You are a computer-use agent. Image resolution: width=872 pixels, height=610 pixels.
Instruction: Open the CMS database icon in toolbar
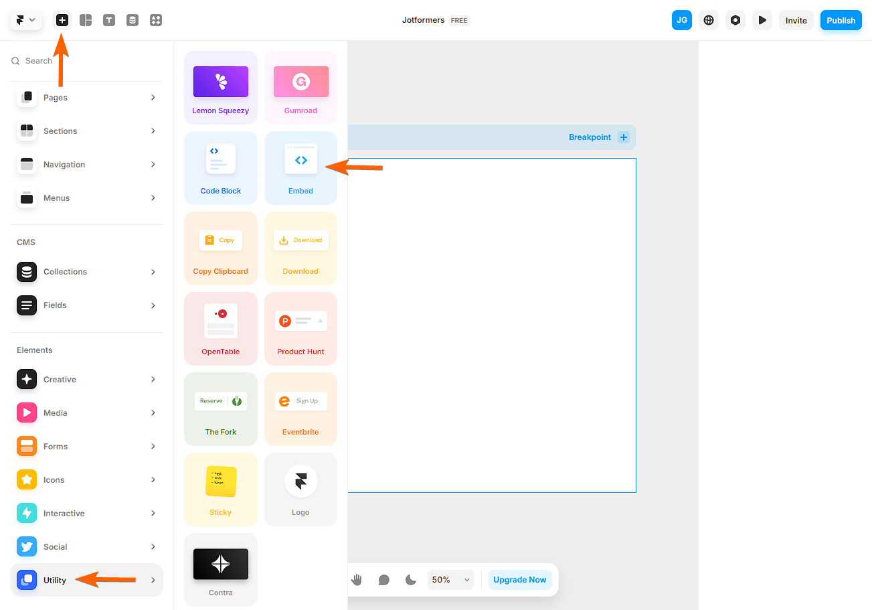(x=133, y=20)
